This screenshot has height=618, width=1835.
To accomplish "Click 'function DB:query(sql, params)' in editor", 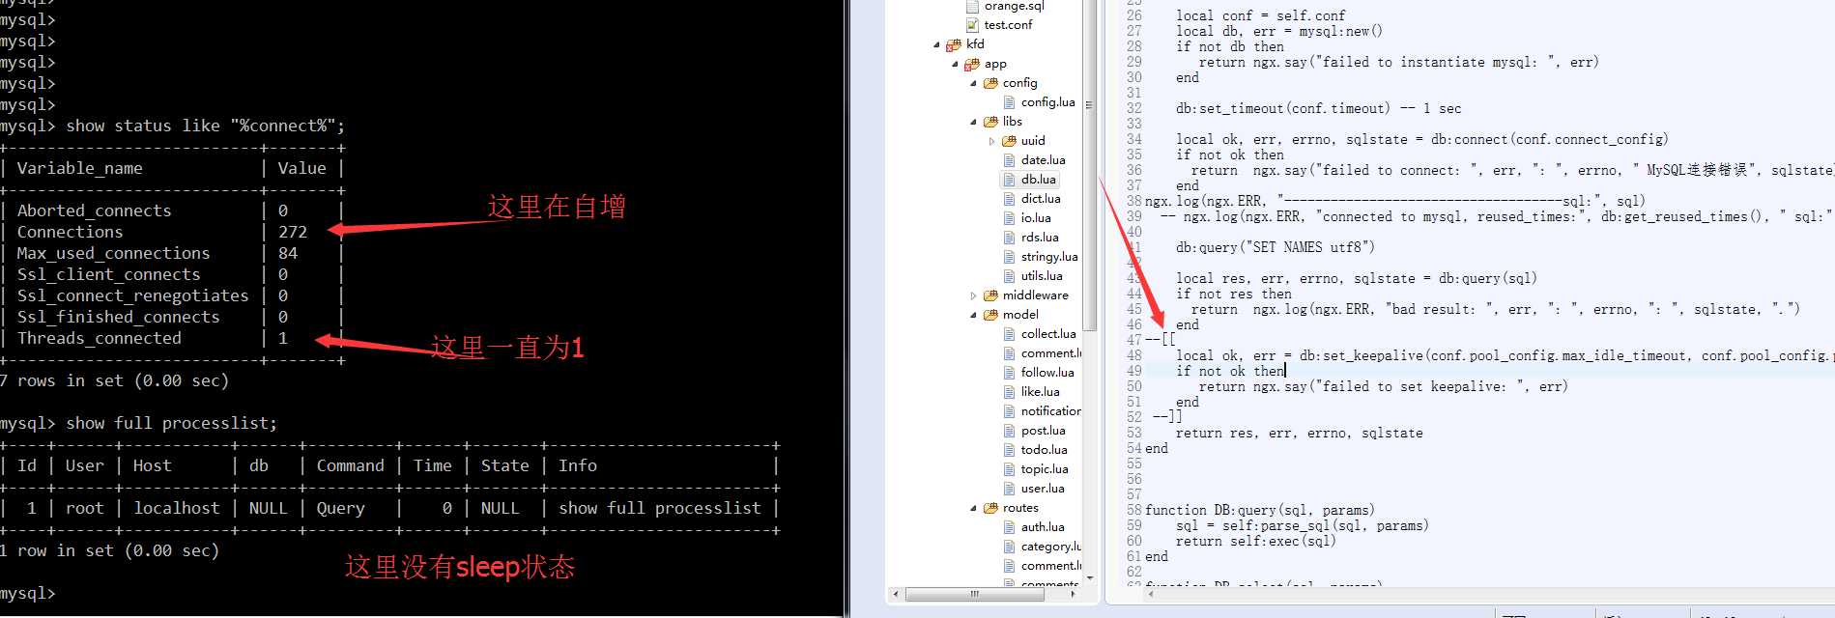I will (x=1260, y=510).
